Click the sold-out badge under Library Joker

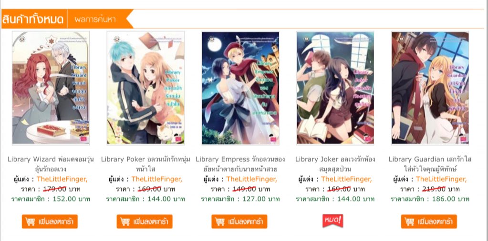(x=332, y=221)
